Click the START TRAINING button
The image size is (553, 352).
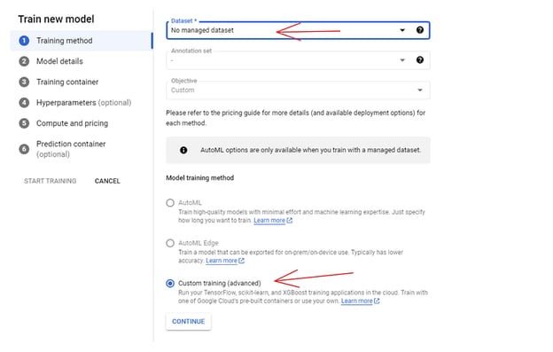[x=51, y=181]
